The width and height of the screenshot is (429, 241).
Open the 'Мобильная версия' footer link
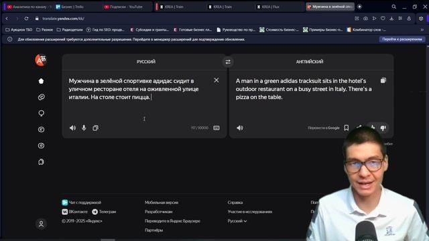162,202
